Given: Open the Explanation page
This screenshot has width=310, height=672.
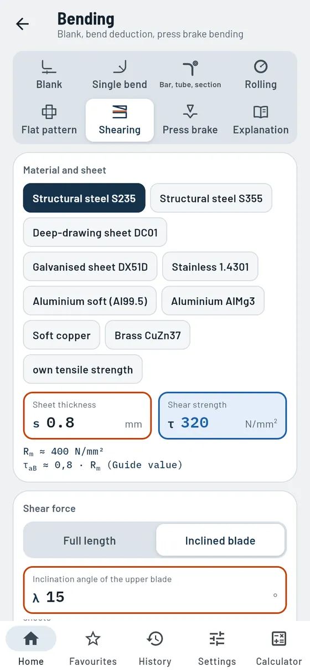Looking at the screenshot, I should pyautogui.click(x=261, y=120).
